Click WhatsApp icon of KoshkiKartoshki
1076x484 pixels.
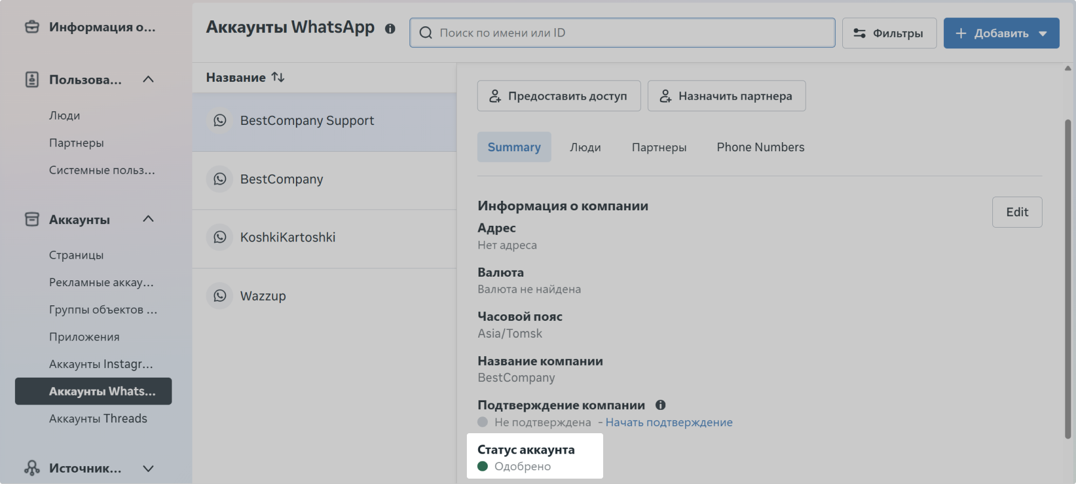point(220,237)
